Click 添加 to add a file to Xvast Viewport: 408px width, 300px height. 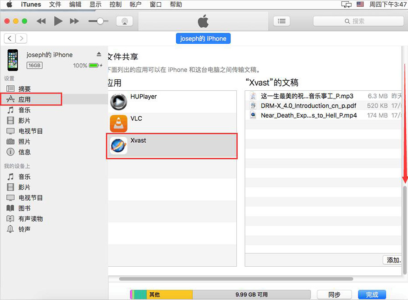point(393,260)
